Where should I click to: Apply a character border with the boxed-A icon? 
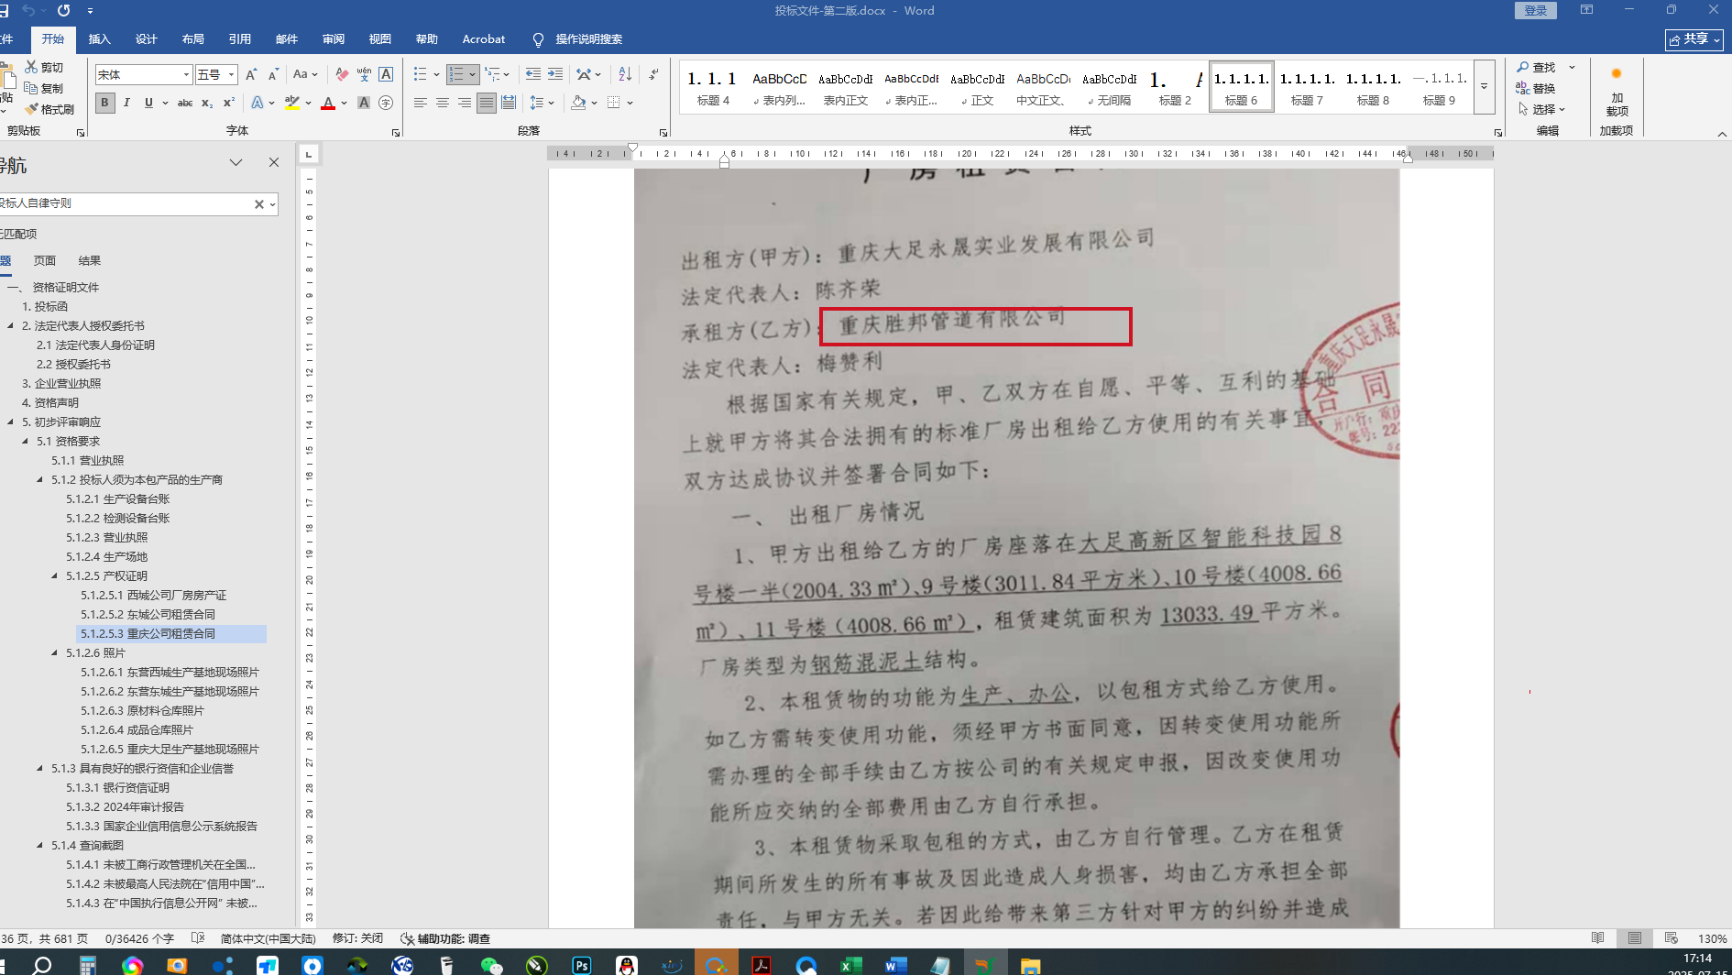[386, 74]
